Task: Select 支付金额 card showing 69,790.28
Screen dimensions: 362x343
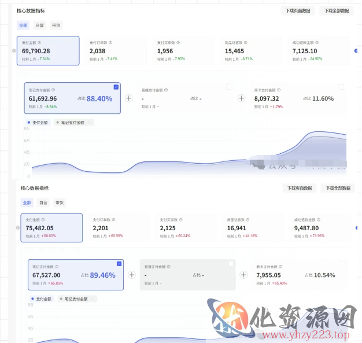Action: tap(48, 50)
